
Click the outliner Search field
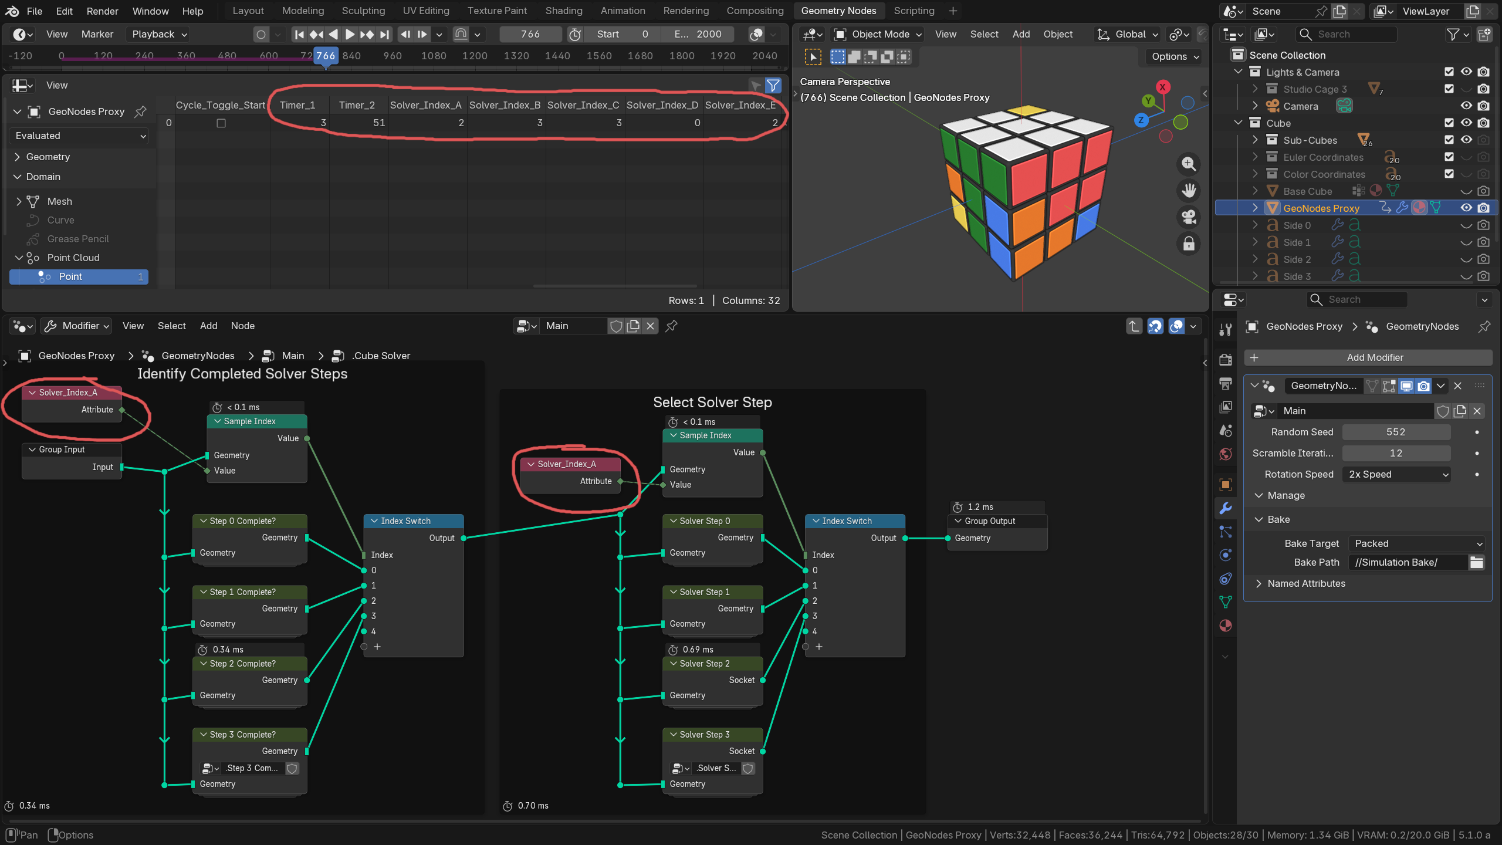pos(1345,35)
